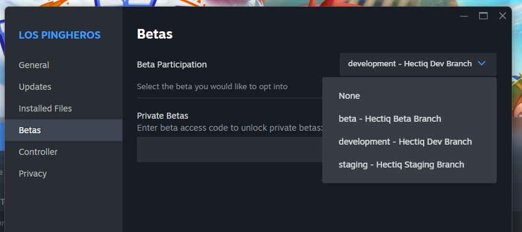Screen dimensions: 522x232
Task: Click the Betas page heading
Action: click(x=155, y=34)
